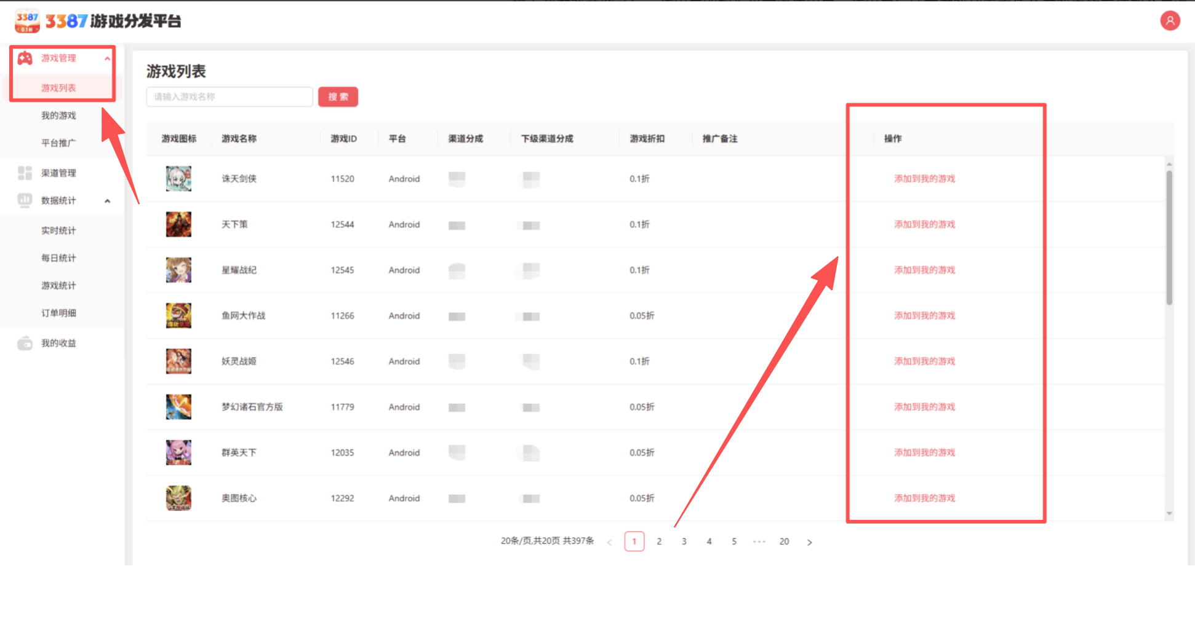
Task: Click the game controller icon beside 游戏管理
Action: 25,58
